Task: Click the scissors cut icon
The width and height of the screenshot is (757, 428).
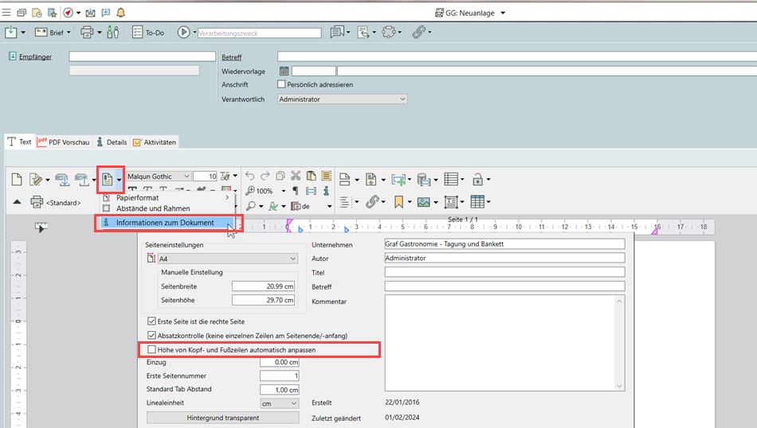Action: (296, 177)
